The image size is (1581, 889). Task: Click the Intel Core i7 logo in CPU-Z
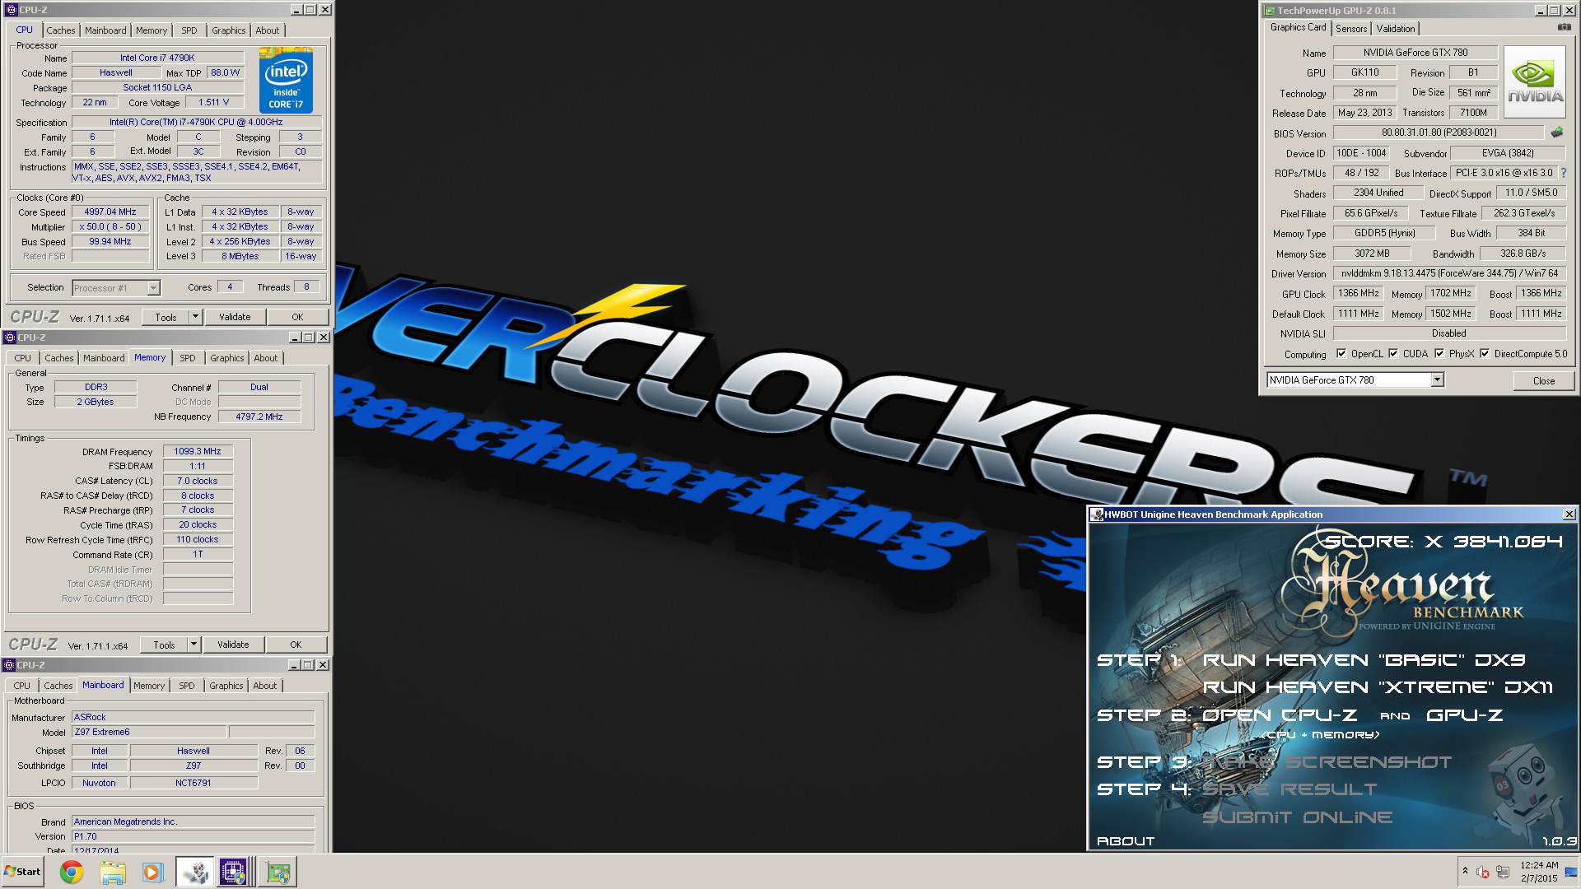click(x=286, y=81)
